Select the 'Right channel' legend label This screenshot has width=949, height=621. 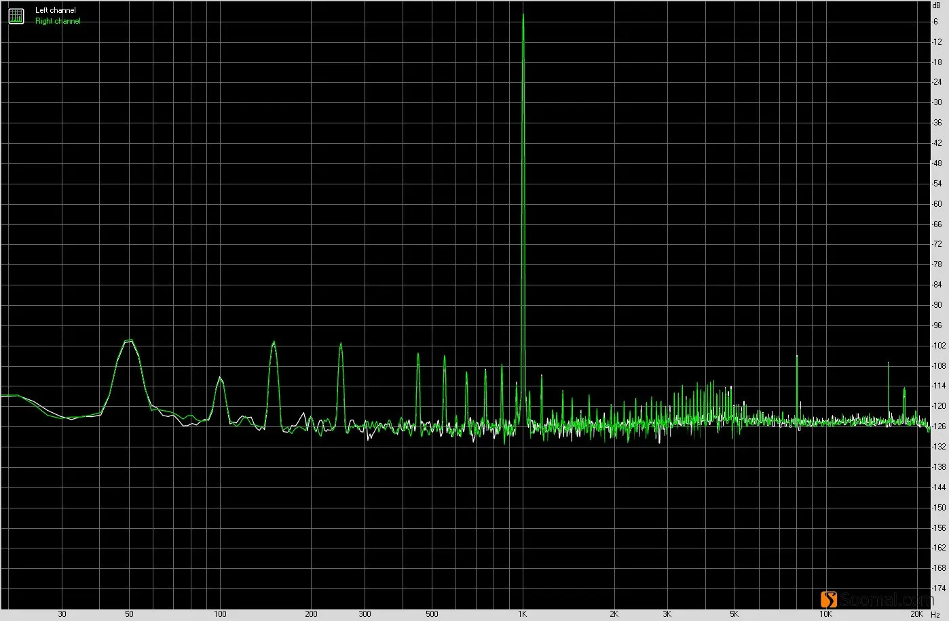[58, 21]
